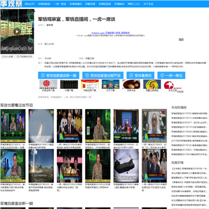Open video thumbnail 一虎一席谈20190608
This screenshot has height=209, width=209.
click(x=69, y=126)
